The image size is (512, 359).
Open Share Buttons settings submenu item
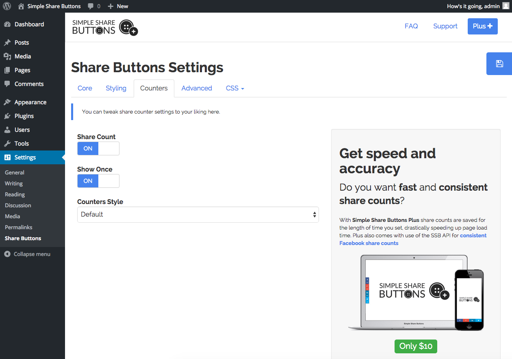tap(23, 238)
